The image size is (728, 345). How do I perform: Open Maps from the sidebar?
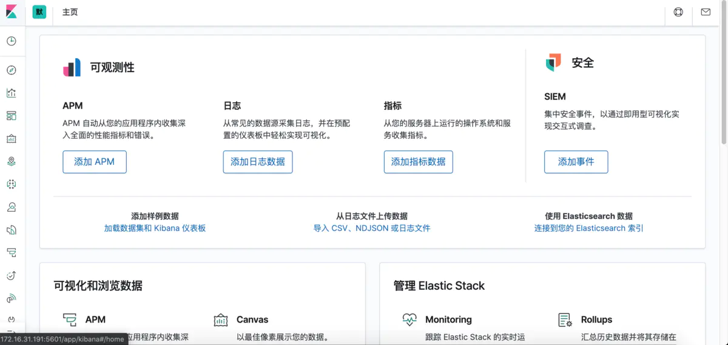[x=12, y=161]
